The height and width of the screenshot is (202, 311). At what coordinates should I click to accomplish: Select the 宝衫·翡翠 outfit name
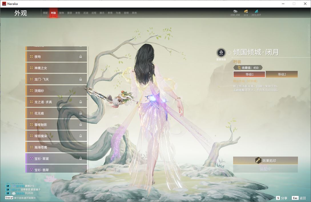point(41,170)
